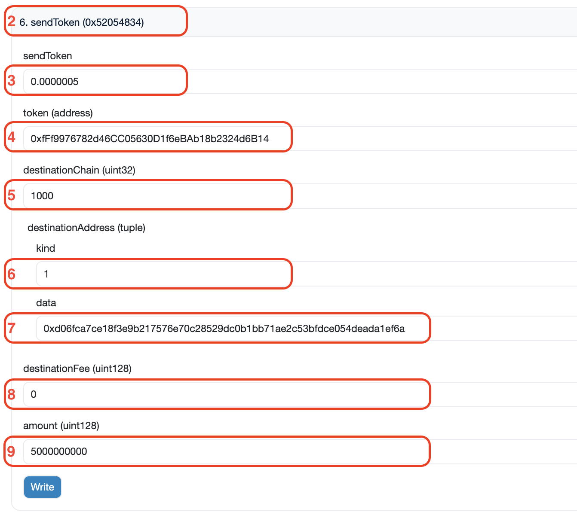This screenshot has width=577, height=518.
Task: Click the destinationAddress (tuple) label
Action: 86,228
